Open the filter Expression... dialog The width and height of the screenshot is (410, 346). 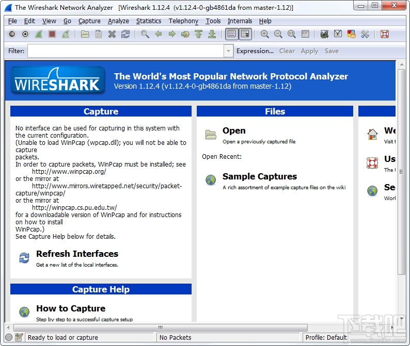tap(255, 51)
